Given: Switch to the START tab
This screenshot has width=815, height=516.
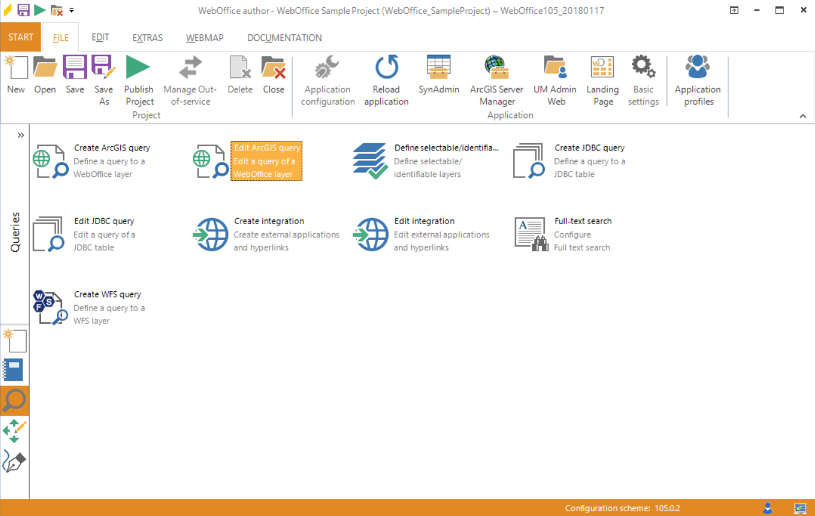Looking at the screenshot, I should click(21, 37).
